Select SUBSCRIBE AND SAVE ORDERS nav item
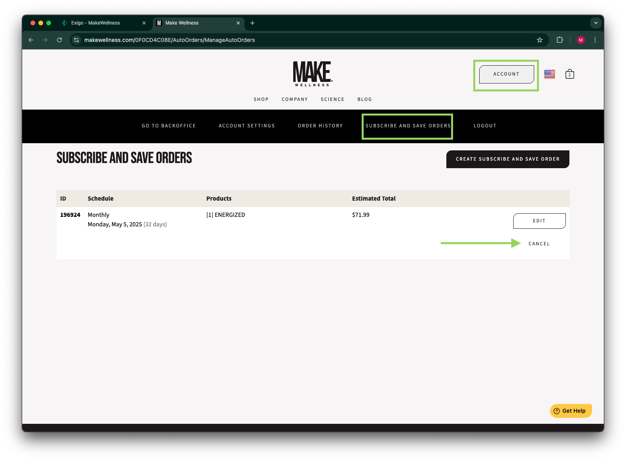 408,126
